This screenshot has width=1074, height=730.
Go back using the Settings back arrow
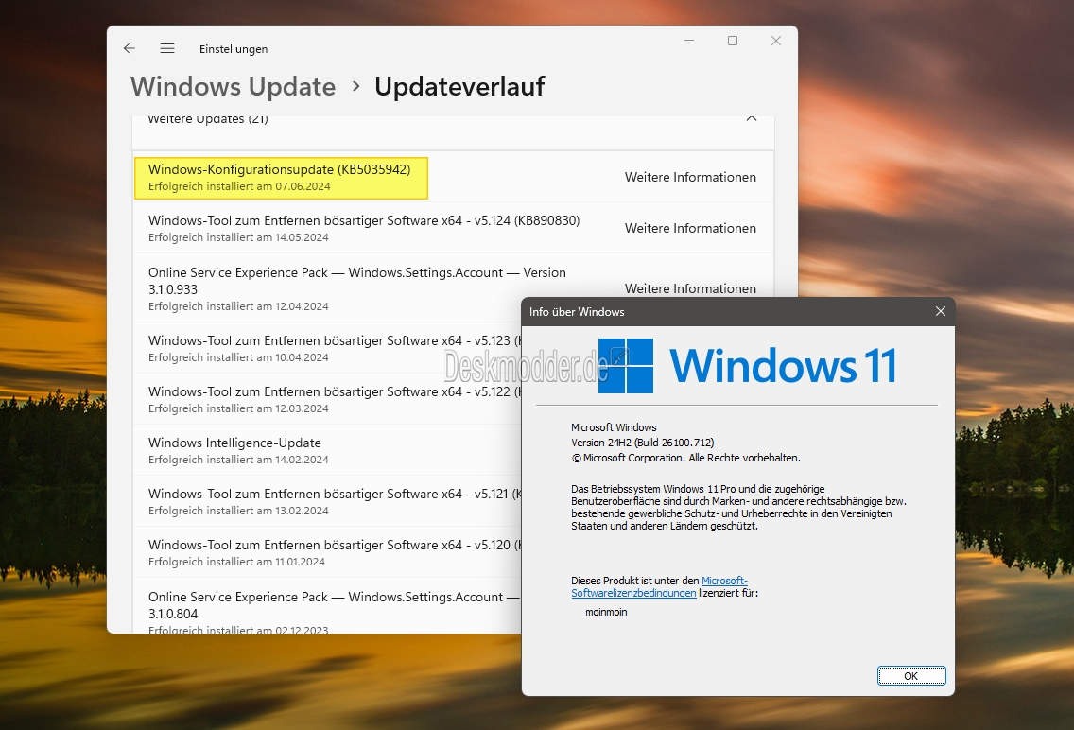coord(129,48)
